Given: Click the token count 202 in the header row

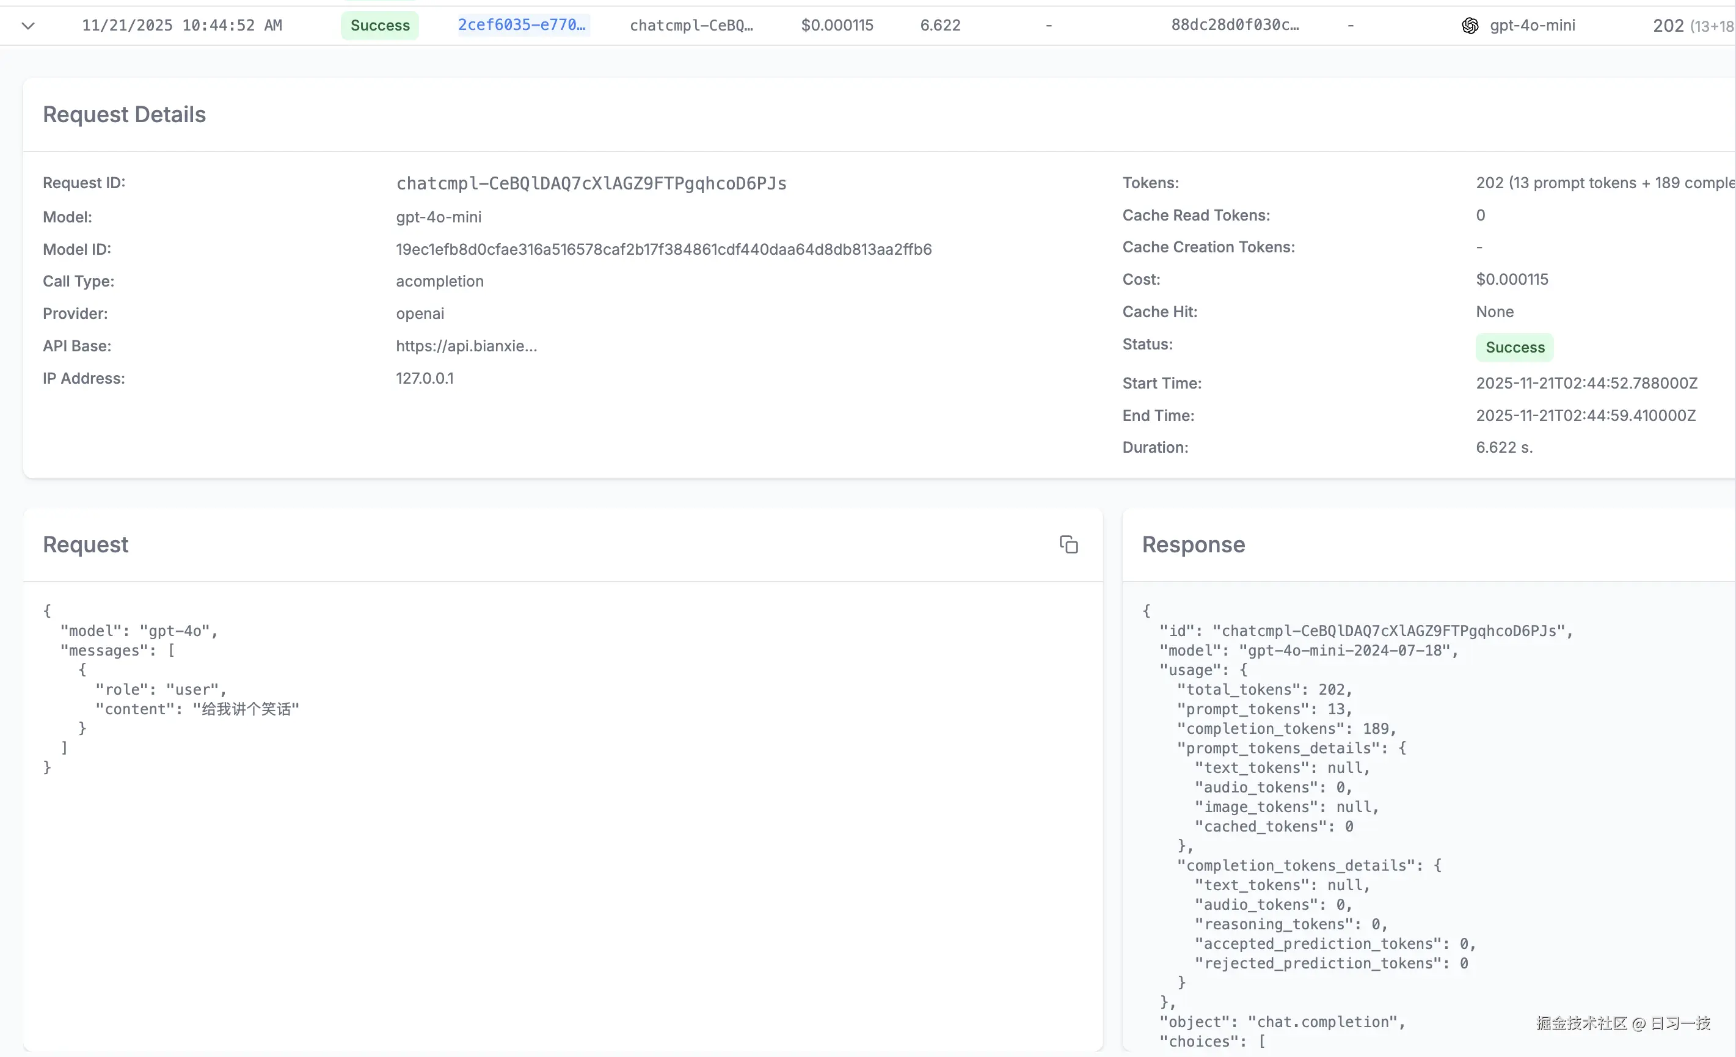Looking at the screenshot, I should click(x=1668, y=26).
